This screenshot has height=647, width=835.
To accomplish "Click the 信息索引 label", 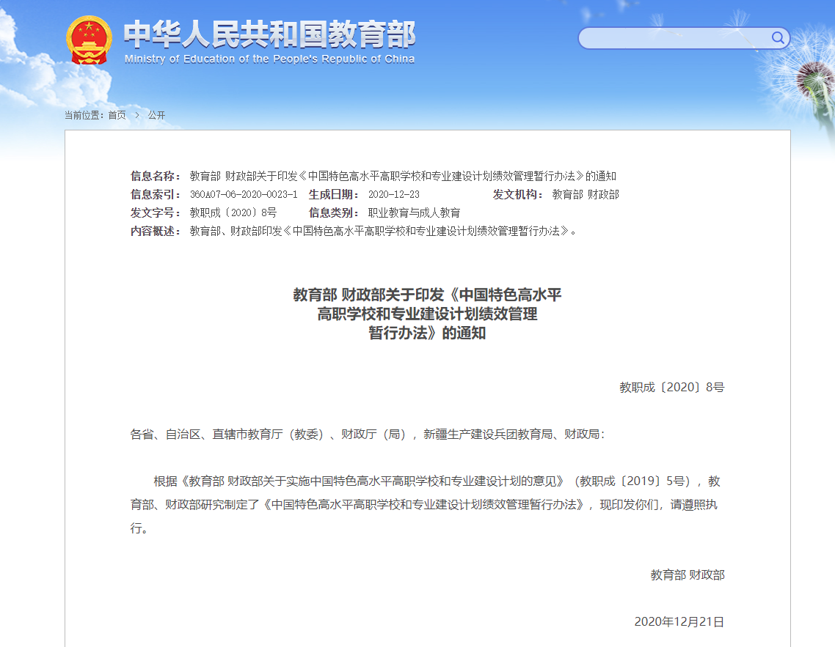I will (156, 195).
